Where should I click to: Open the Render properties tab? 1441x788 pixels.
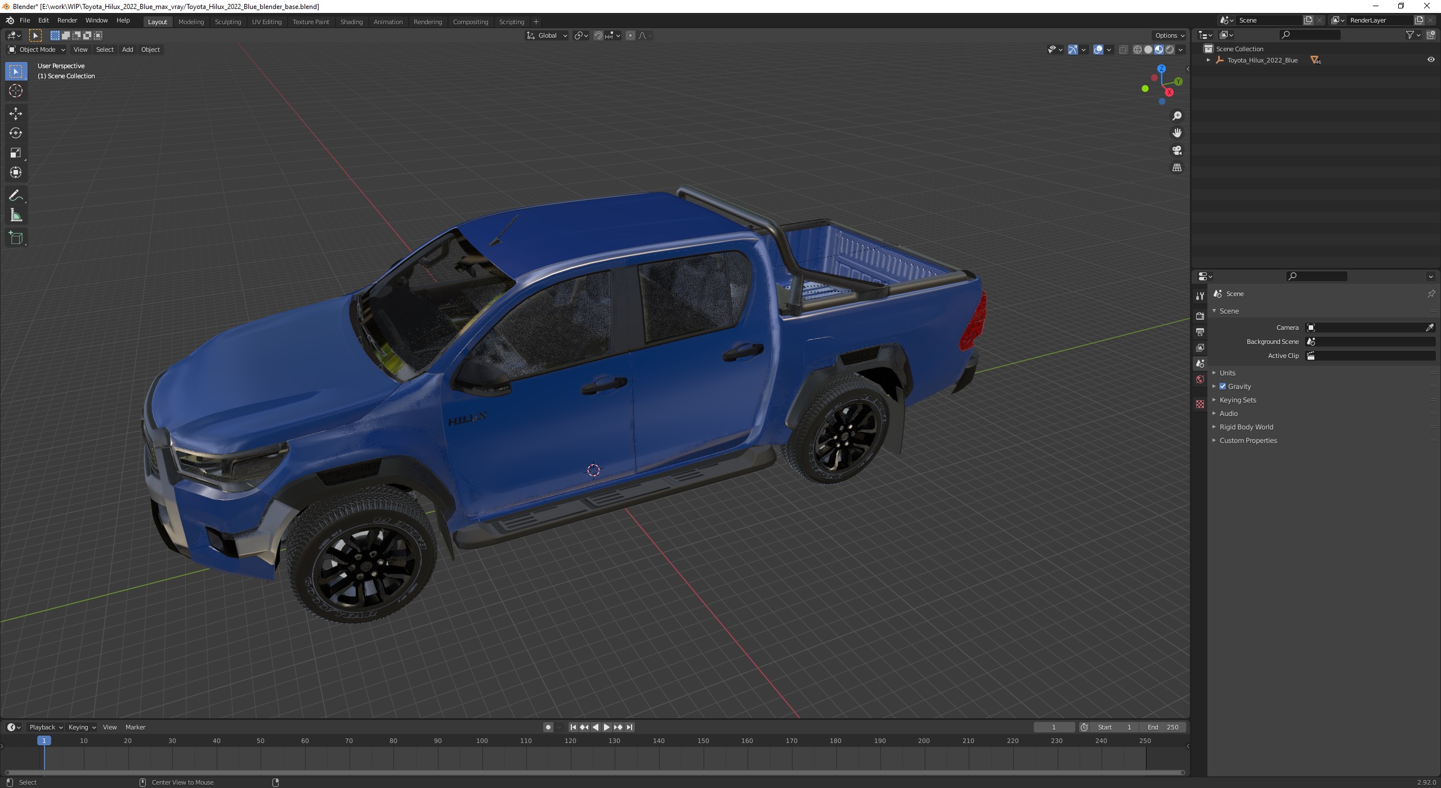[x=1200, y=316]
